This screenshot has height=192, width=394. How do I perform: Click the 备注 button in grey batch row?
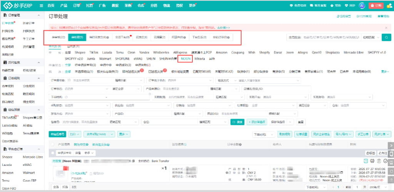(383, 153)
